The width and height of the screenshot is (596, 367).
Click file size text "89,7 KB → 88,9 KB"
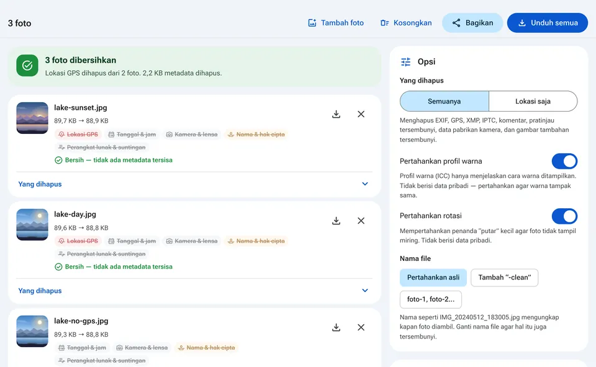tap(81, 121)
